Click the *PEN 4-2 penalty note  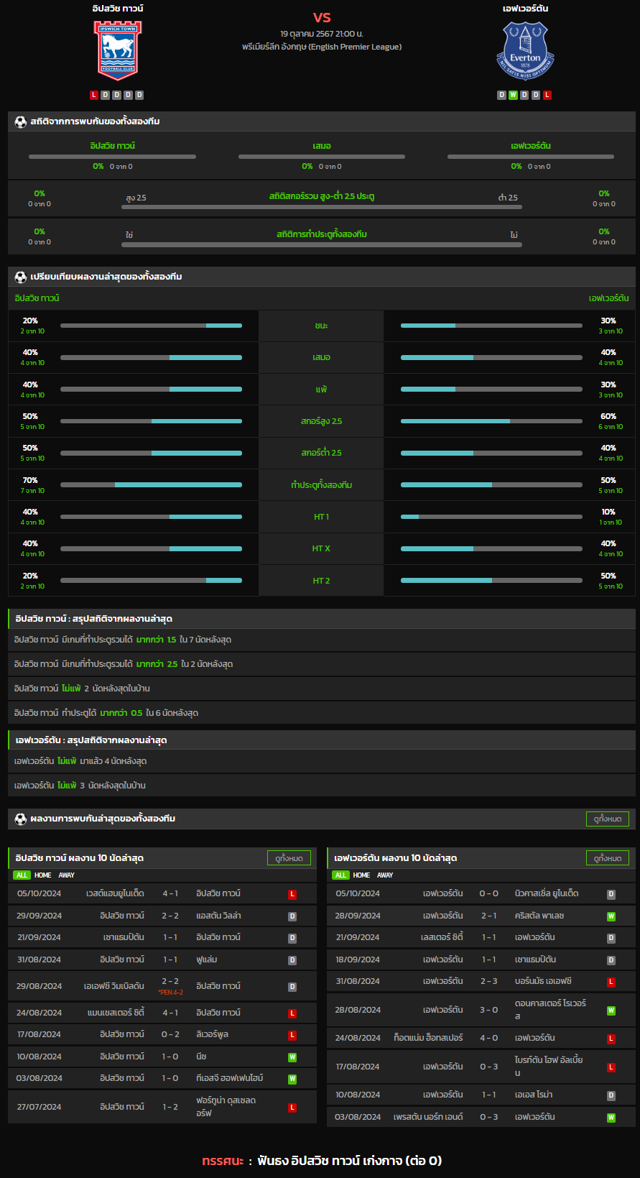click(171, 993)
